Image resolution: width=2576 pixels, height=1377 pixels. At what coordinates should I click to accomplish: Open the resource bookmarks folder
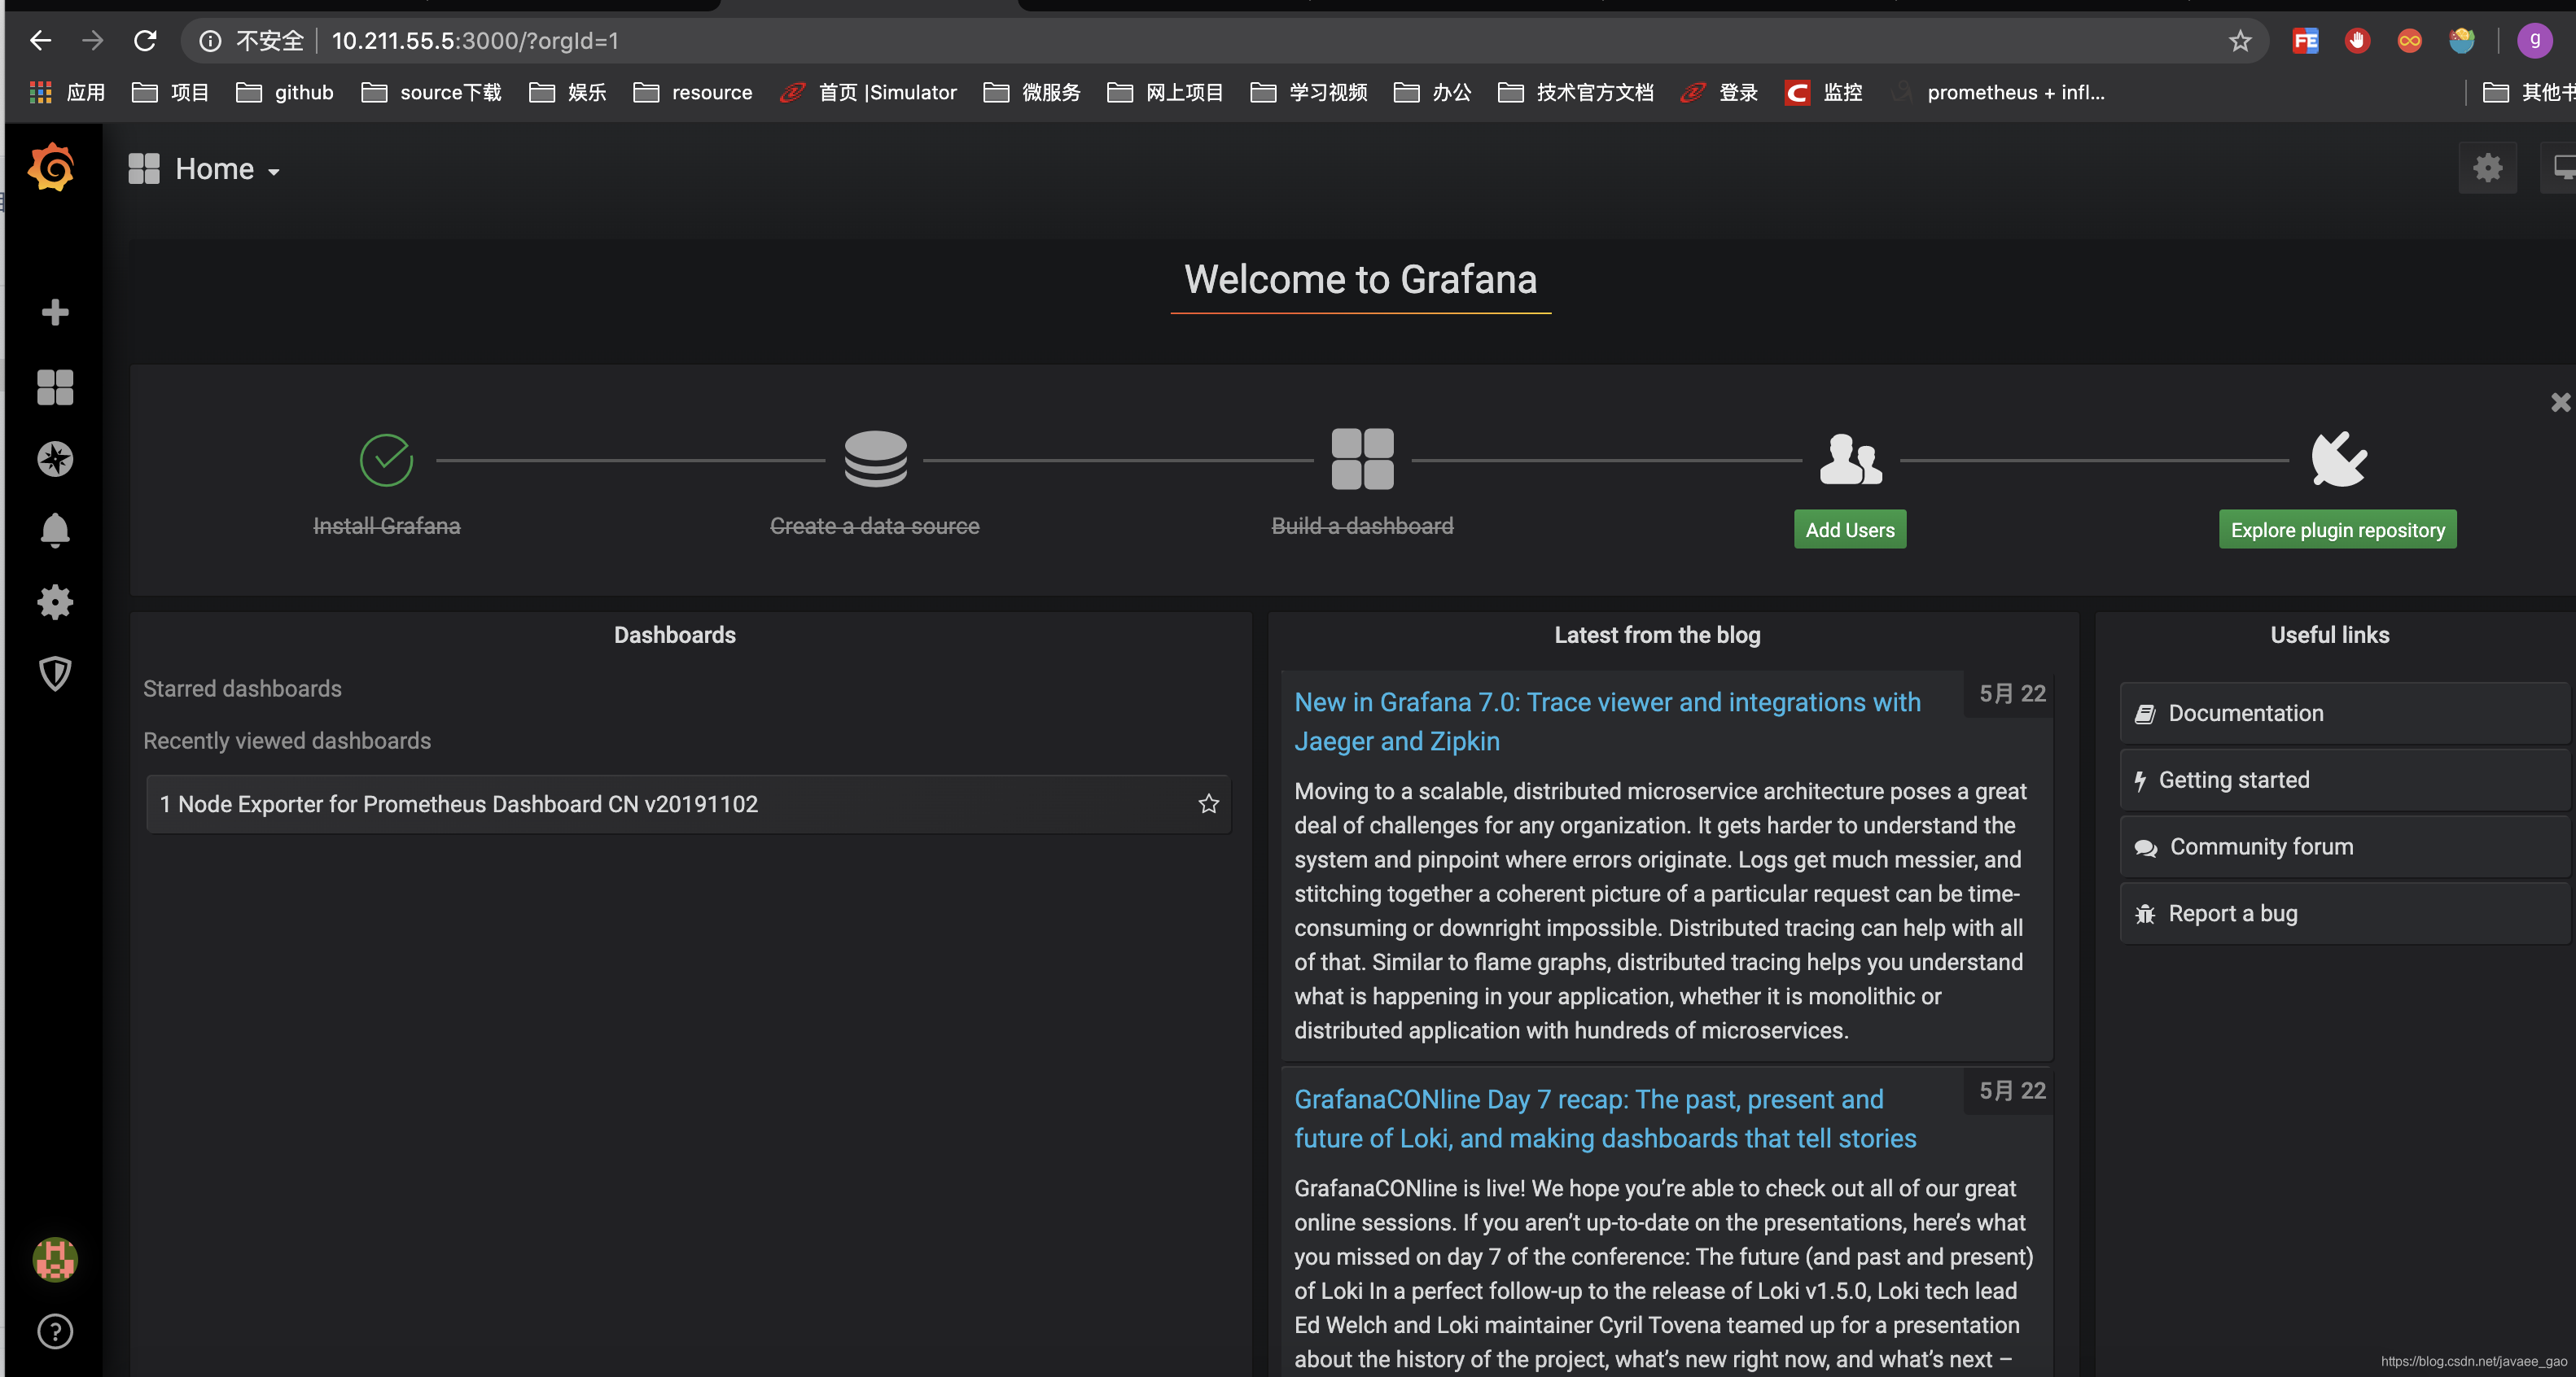(693, 93)
